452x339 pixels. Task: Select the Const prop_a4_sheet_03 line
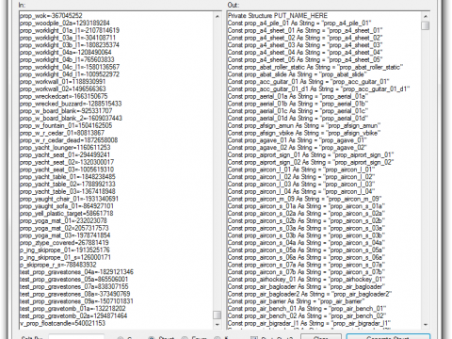click(305, 45)
